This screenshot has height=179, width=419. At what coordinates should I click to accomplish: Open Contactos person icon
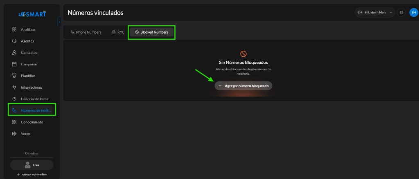pyautogui.click(x=14, y=53)
